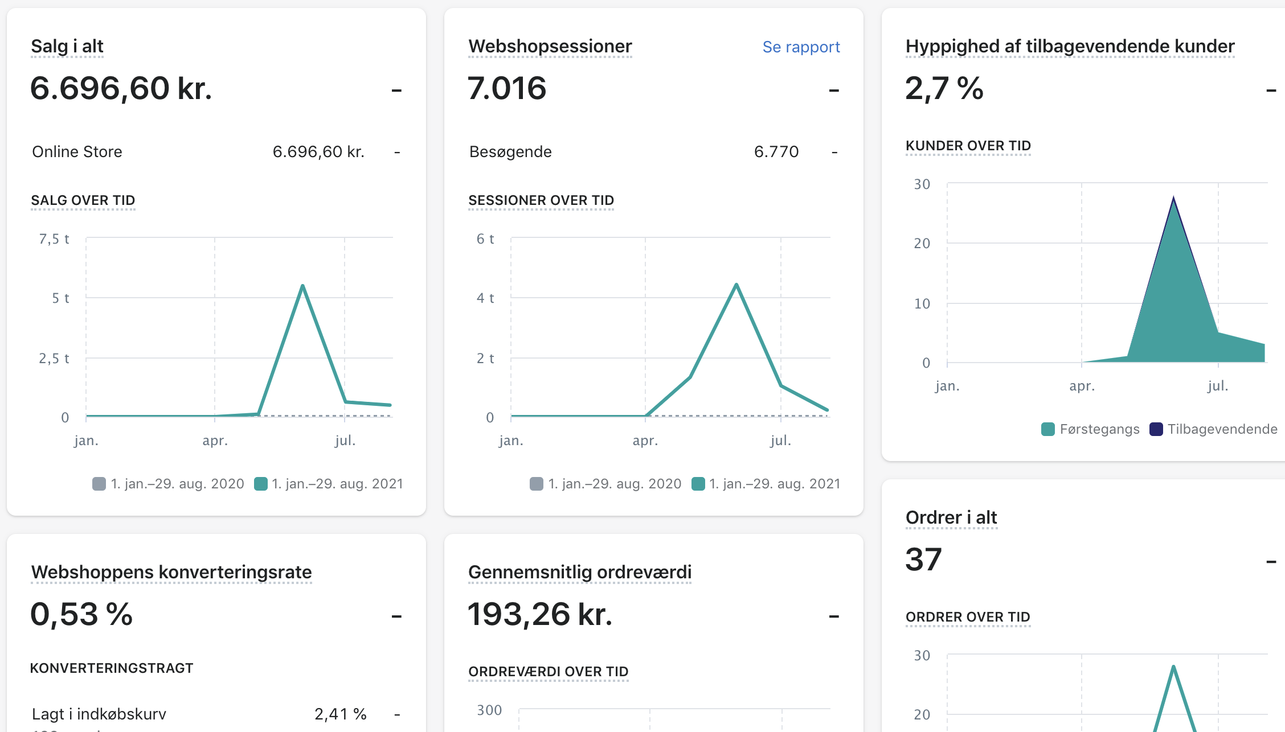Viewport: 1285px width, 732px height.
Task: Open the Se rapport link
Action: coord(801,47)
